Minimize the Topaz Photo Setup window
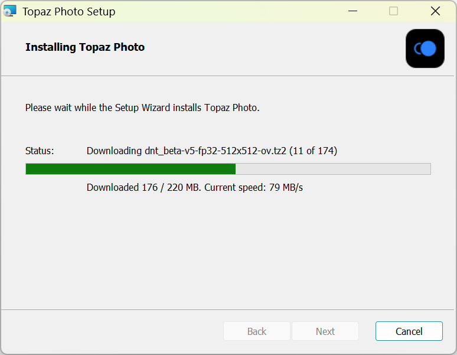This screenshot has width=457, height=355. coord(353,11)
